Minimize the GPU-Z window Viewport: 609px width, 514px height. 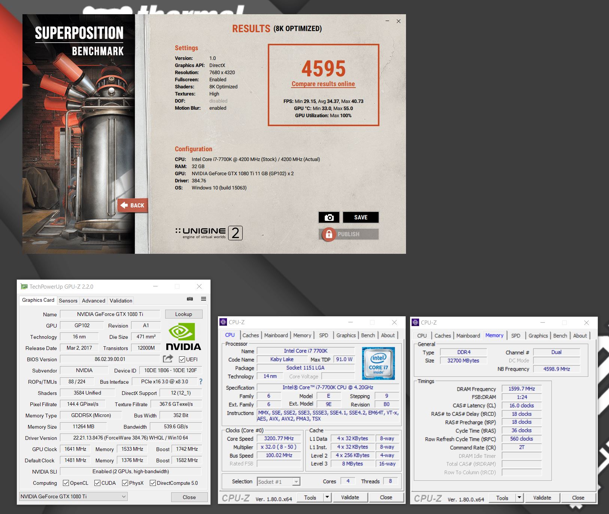pyautogui.click(x=155, y=286)
